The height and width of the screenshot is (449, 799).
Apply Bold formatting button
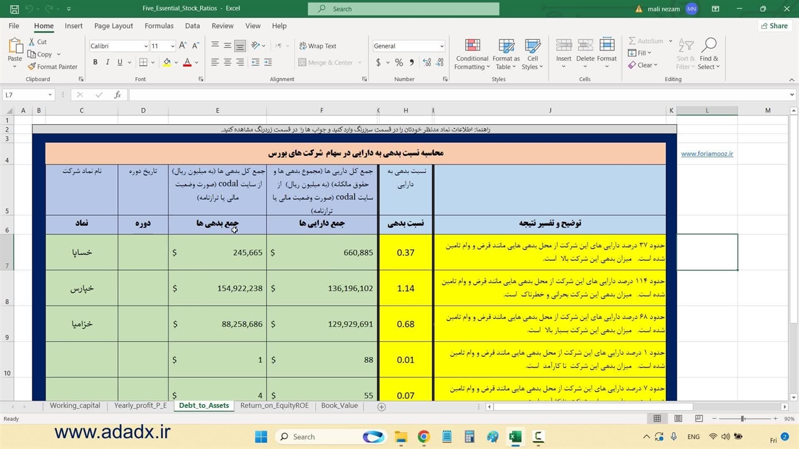pyautogui.click(x=95, y=62)
